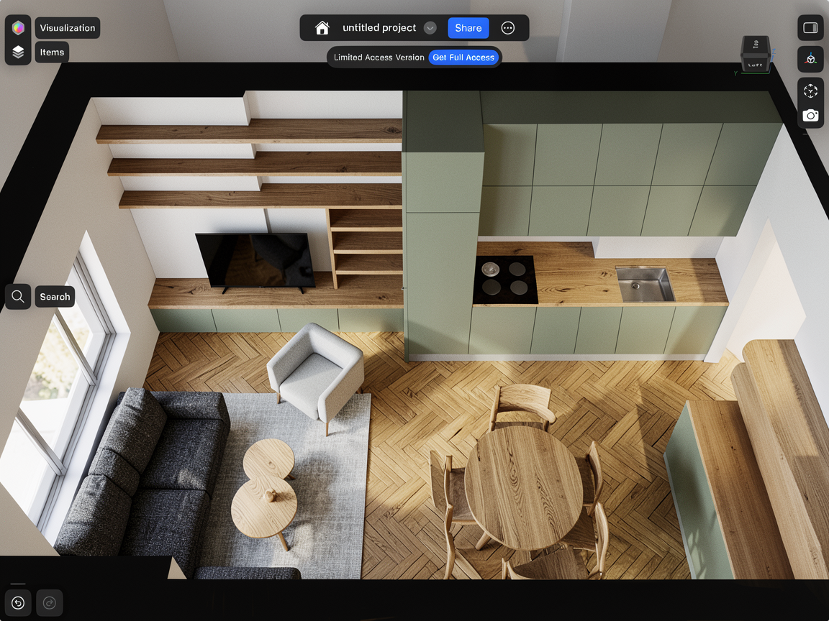This screenshot has width=829, height=621.
Task: Click the 3D axis gizmo icon
Action: tap(811, 60)
